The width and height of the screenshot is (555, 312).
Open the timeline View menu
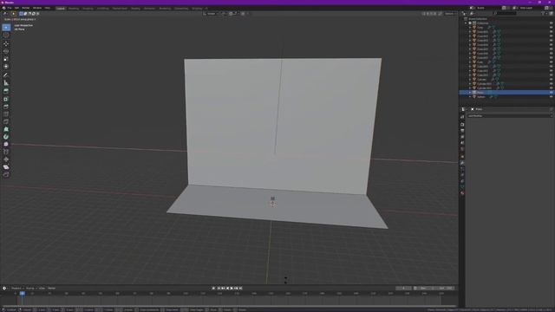[42, 289]
